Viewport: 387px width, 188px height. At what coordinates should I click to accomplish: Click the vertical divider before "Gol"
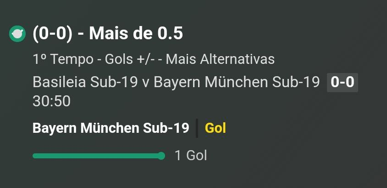click(197, 128)
